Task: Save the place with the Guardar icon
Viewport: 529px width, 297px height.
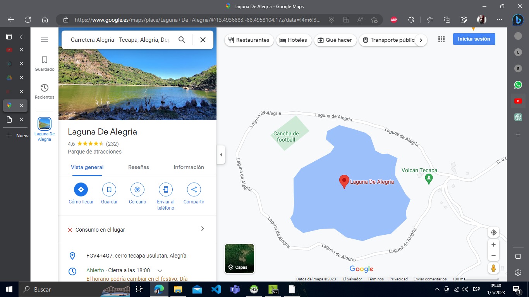Action: pos(109,189)
